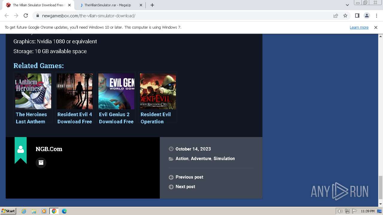Image resolution: width=383 pixels, height=215 pixels.
Task: Click the author archive box icon
Action: coord(41,163)
